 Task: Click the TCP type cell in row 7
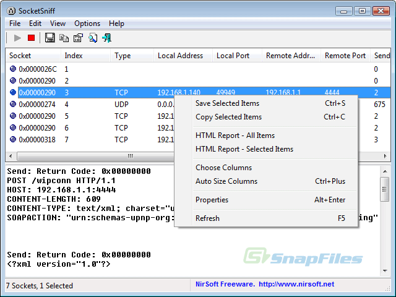pos(121,139)
